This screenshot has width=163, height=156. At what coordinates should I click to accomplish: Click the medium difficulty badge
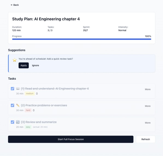click(x=30, y=93)
